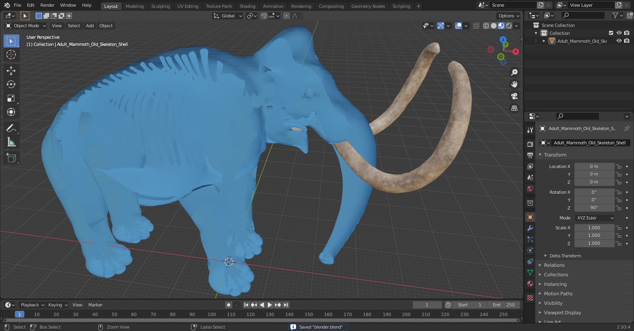Image resolution: width=634 pixels, height=331 pixels.
Task: Switch to the Sculpting workspace tab
Action: pyautogui.click(x=160, y=6)
